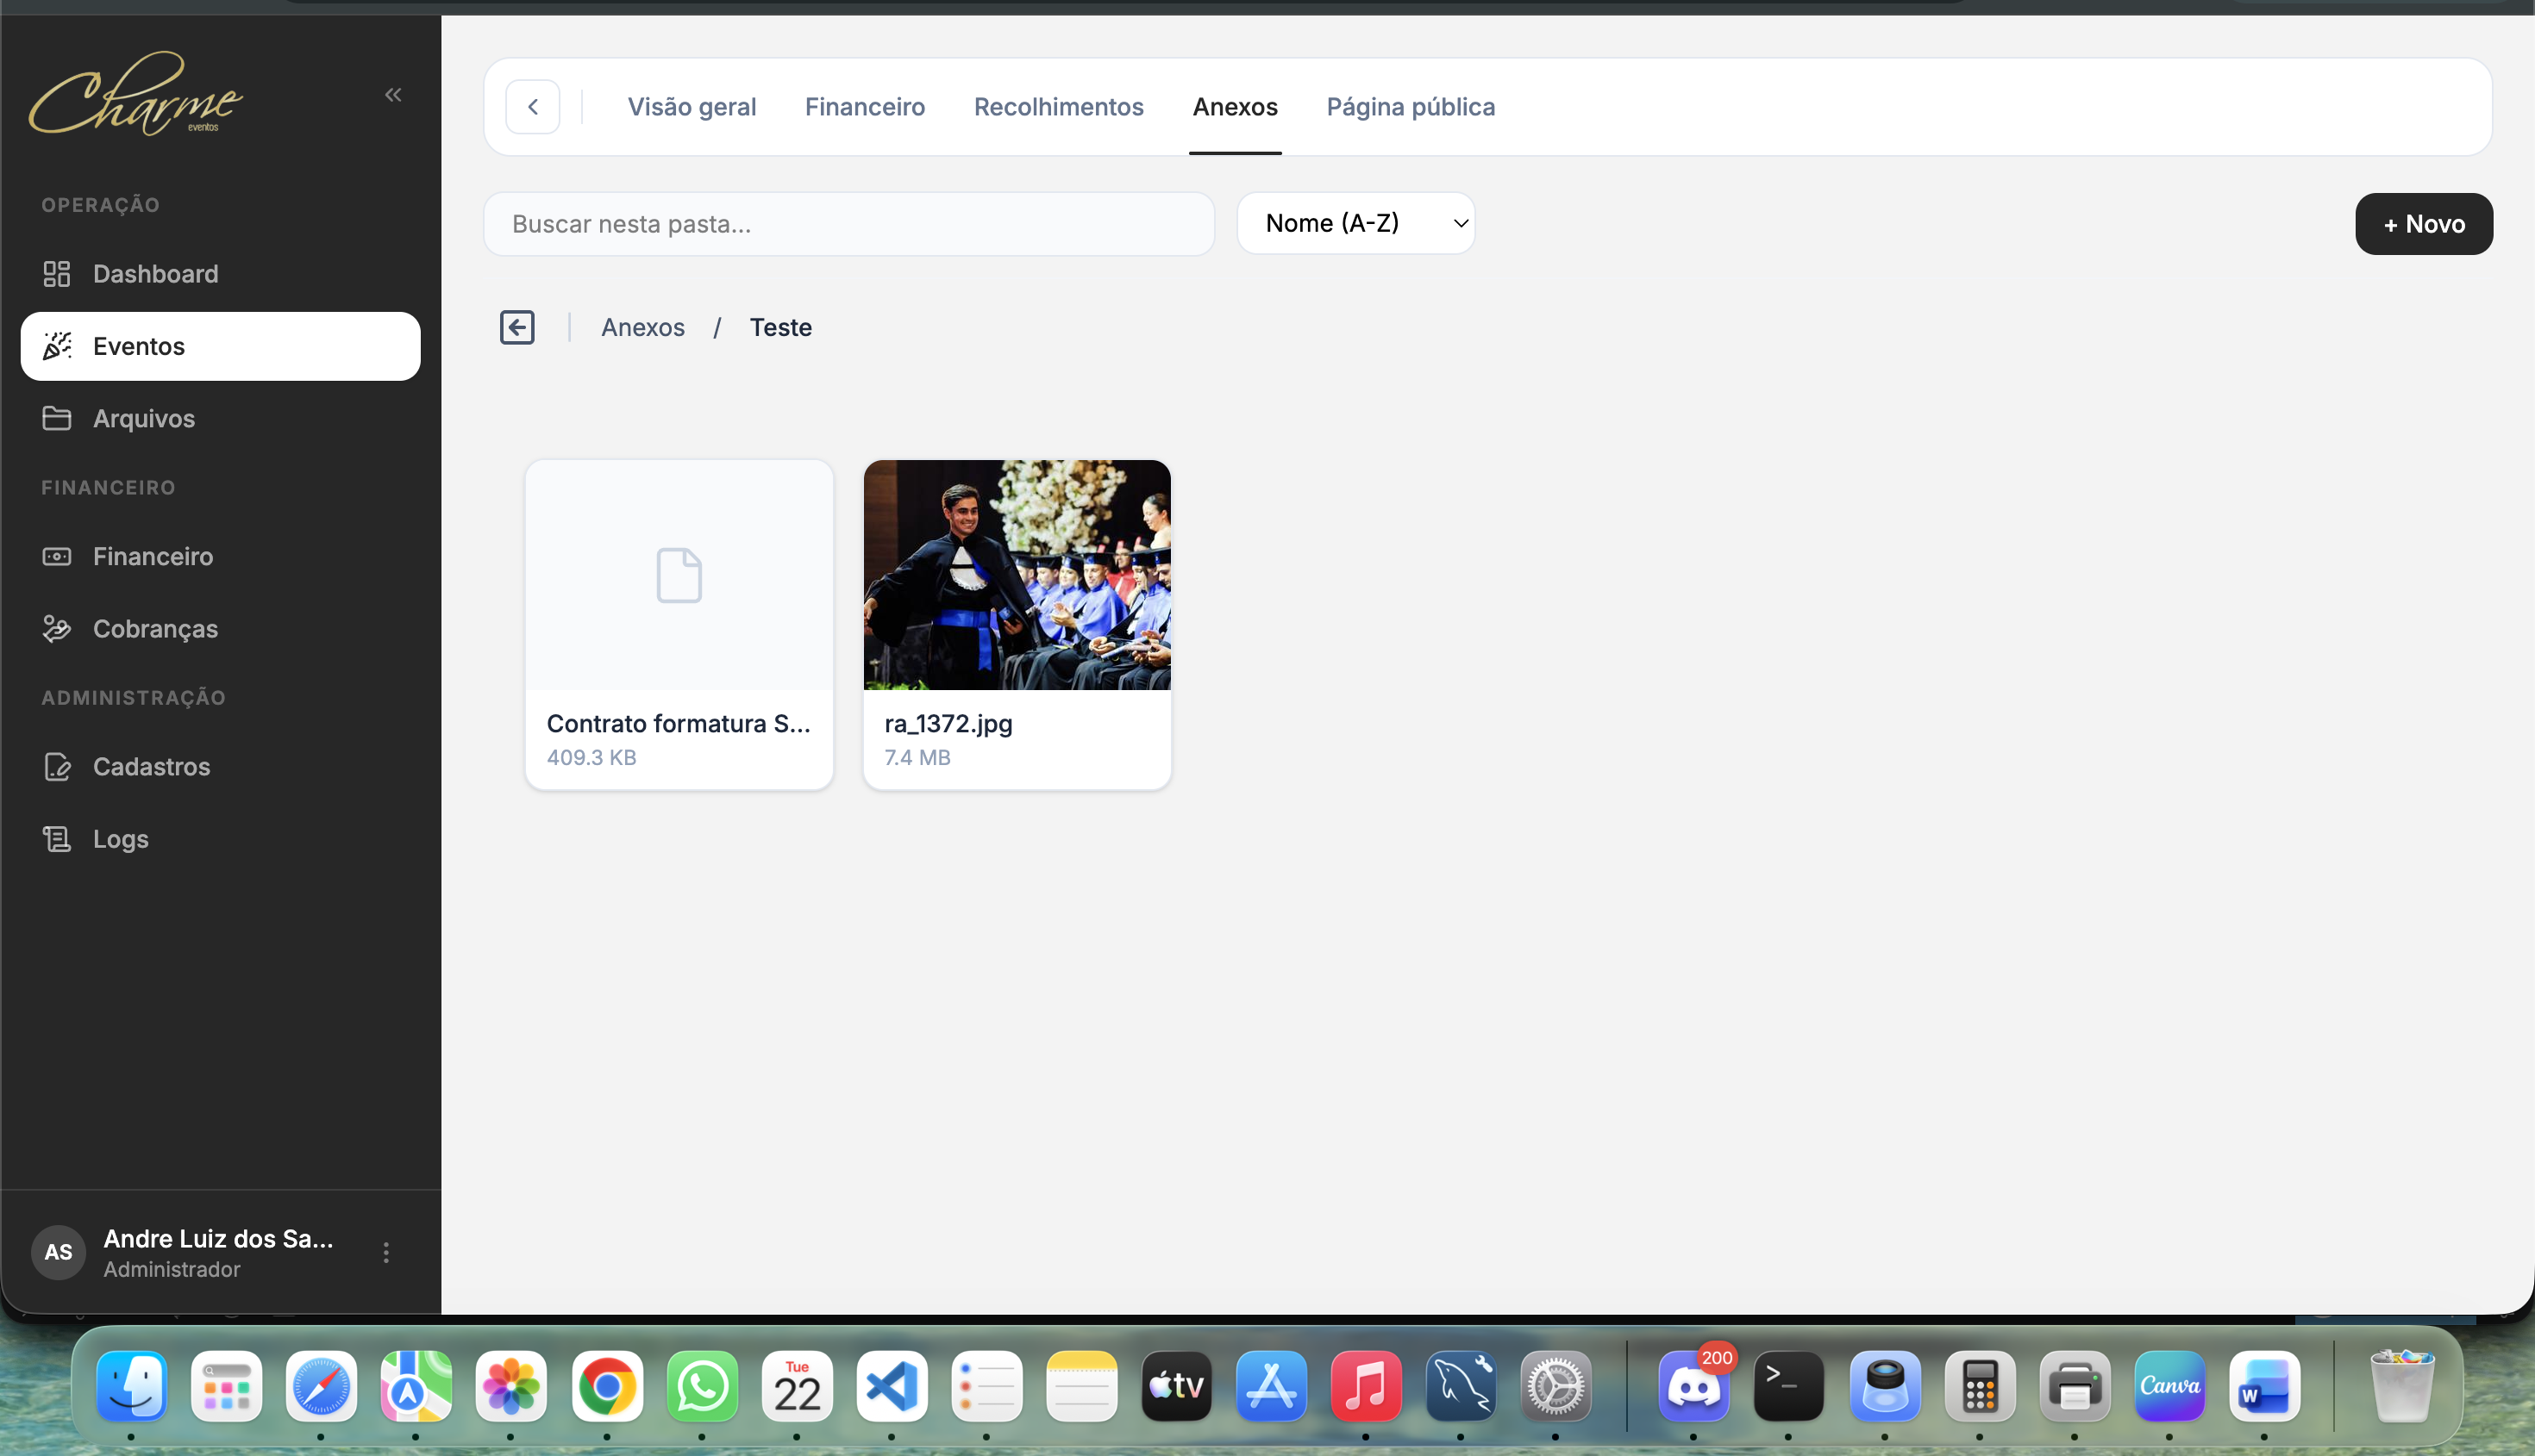Go up a folder using the arrow icon
The image size is (2535, 1456).
coord(517,327)
